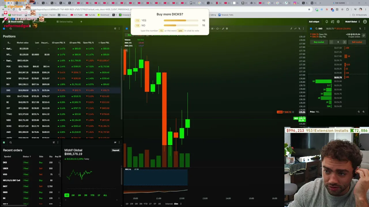Bookmark this page with the star icon
This screenshot has height=207, width=369.
point(309,9)
